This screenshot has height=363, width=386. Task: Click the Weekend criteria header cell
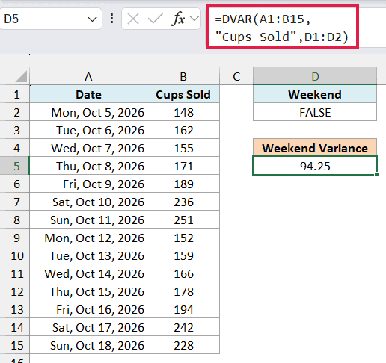[x=315, y=94]
